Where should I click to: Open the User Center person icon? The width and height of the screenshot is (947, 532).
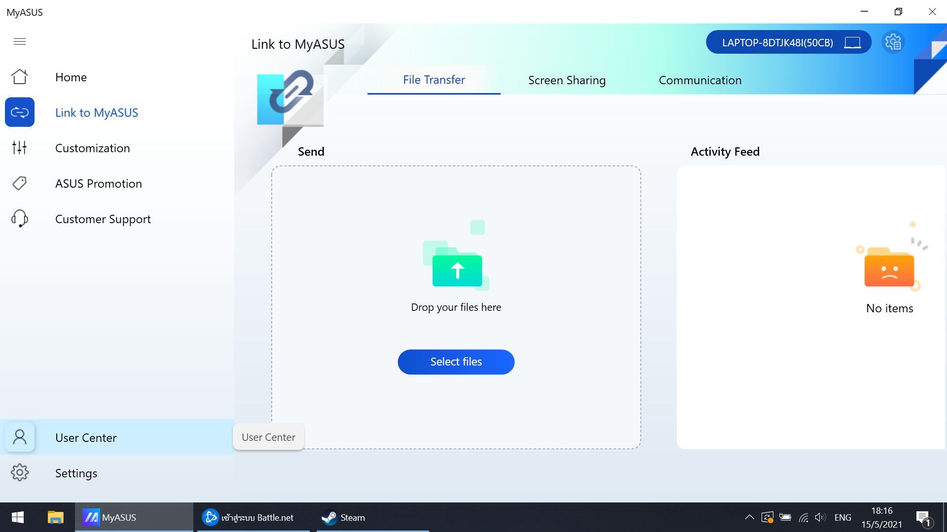pyautogui.click(x=20, y=437)
